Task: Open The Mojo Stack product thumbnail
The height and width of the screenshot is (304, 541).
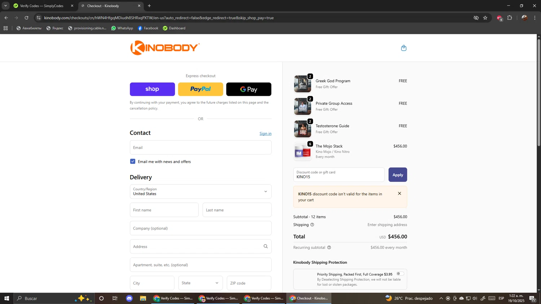Action: coord(303,151)
